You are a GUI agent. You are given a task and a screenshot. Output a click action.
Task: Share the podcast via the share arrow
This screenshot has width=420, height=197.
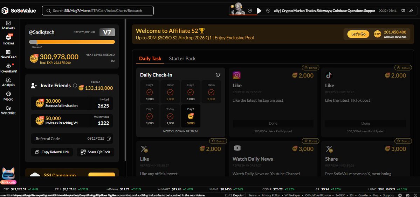click(411, 11)
